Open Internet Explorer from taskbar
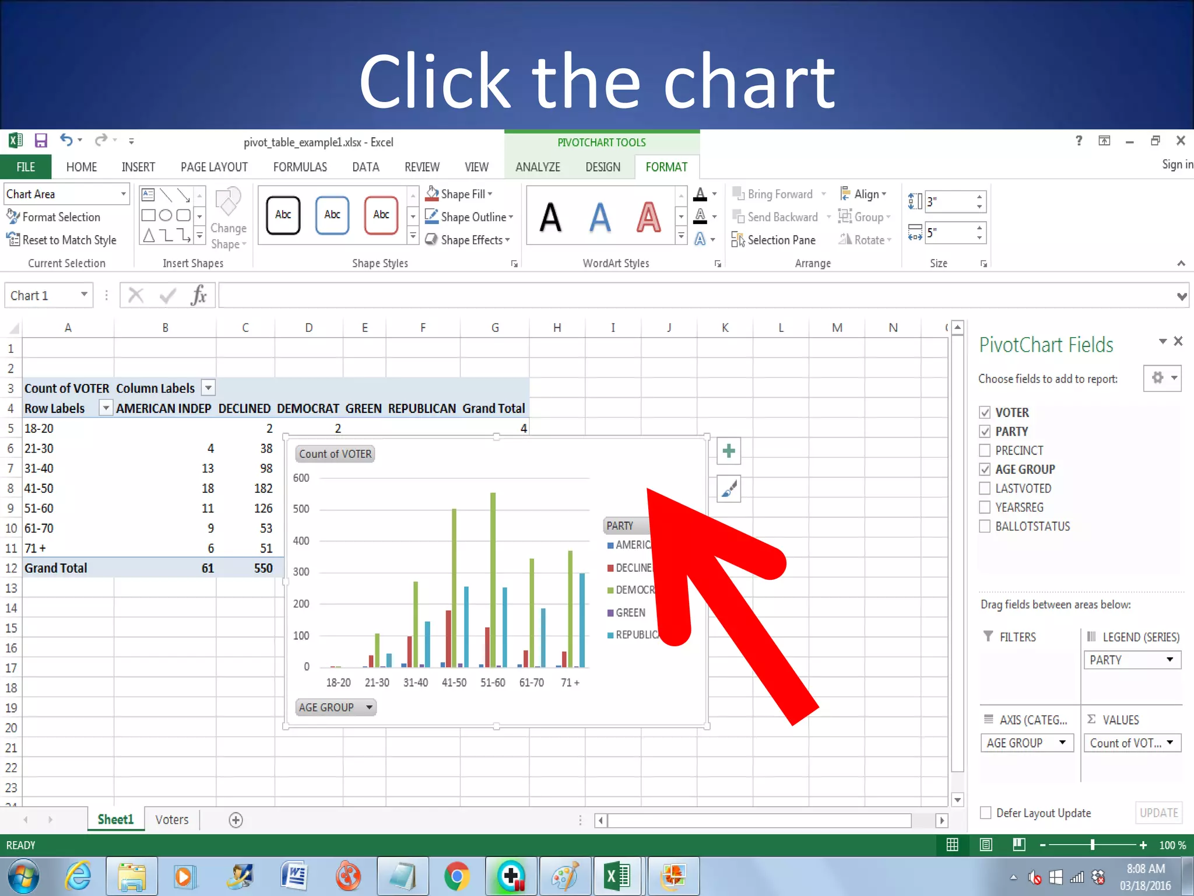 pyautogui.click(x=79, y=876)
